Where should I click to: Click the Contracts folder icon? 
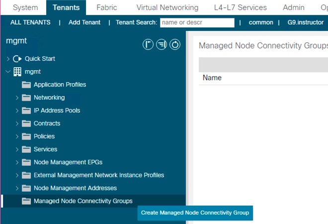pos(26,123)
